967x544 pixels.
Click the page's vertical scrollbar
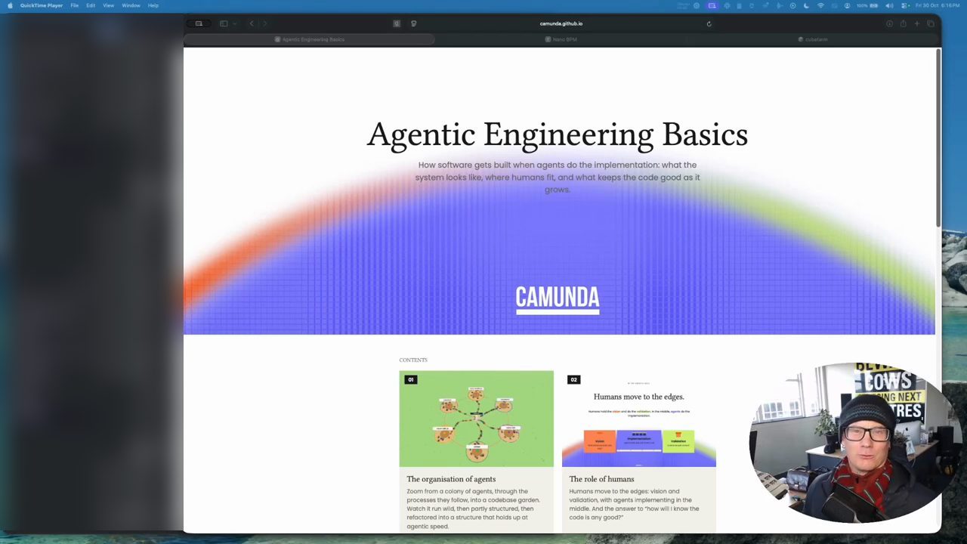tap(938, 138)
